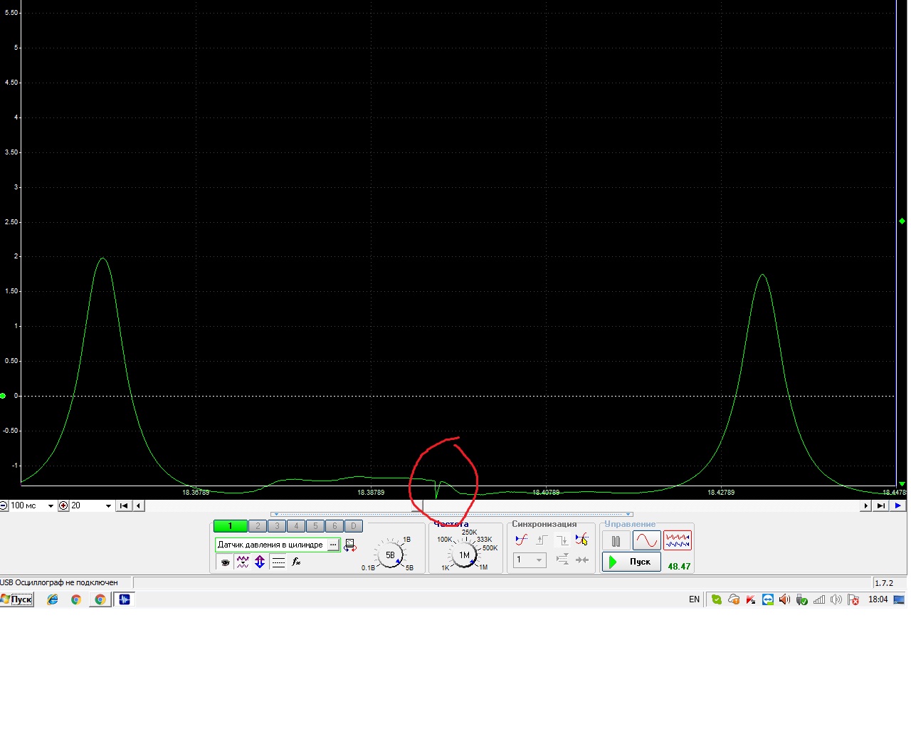Open Internet Explorer from the taskbar
This screenshot has width=911, height=729.
pos(53,599)
